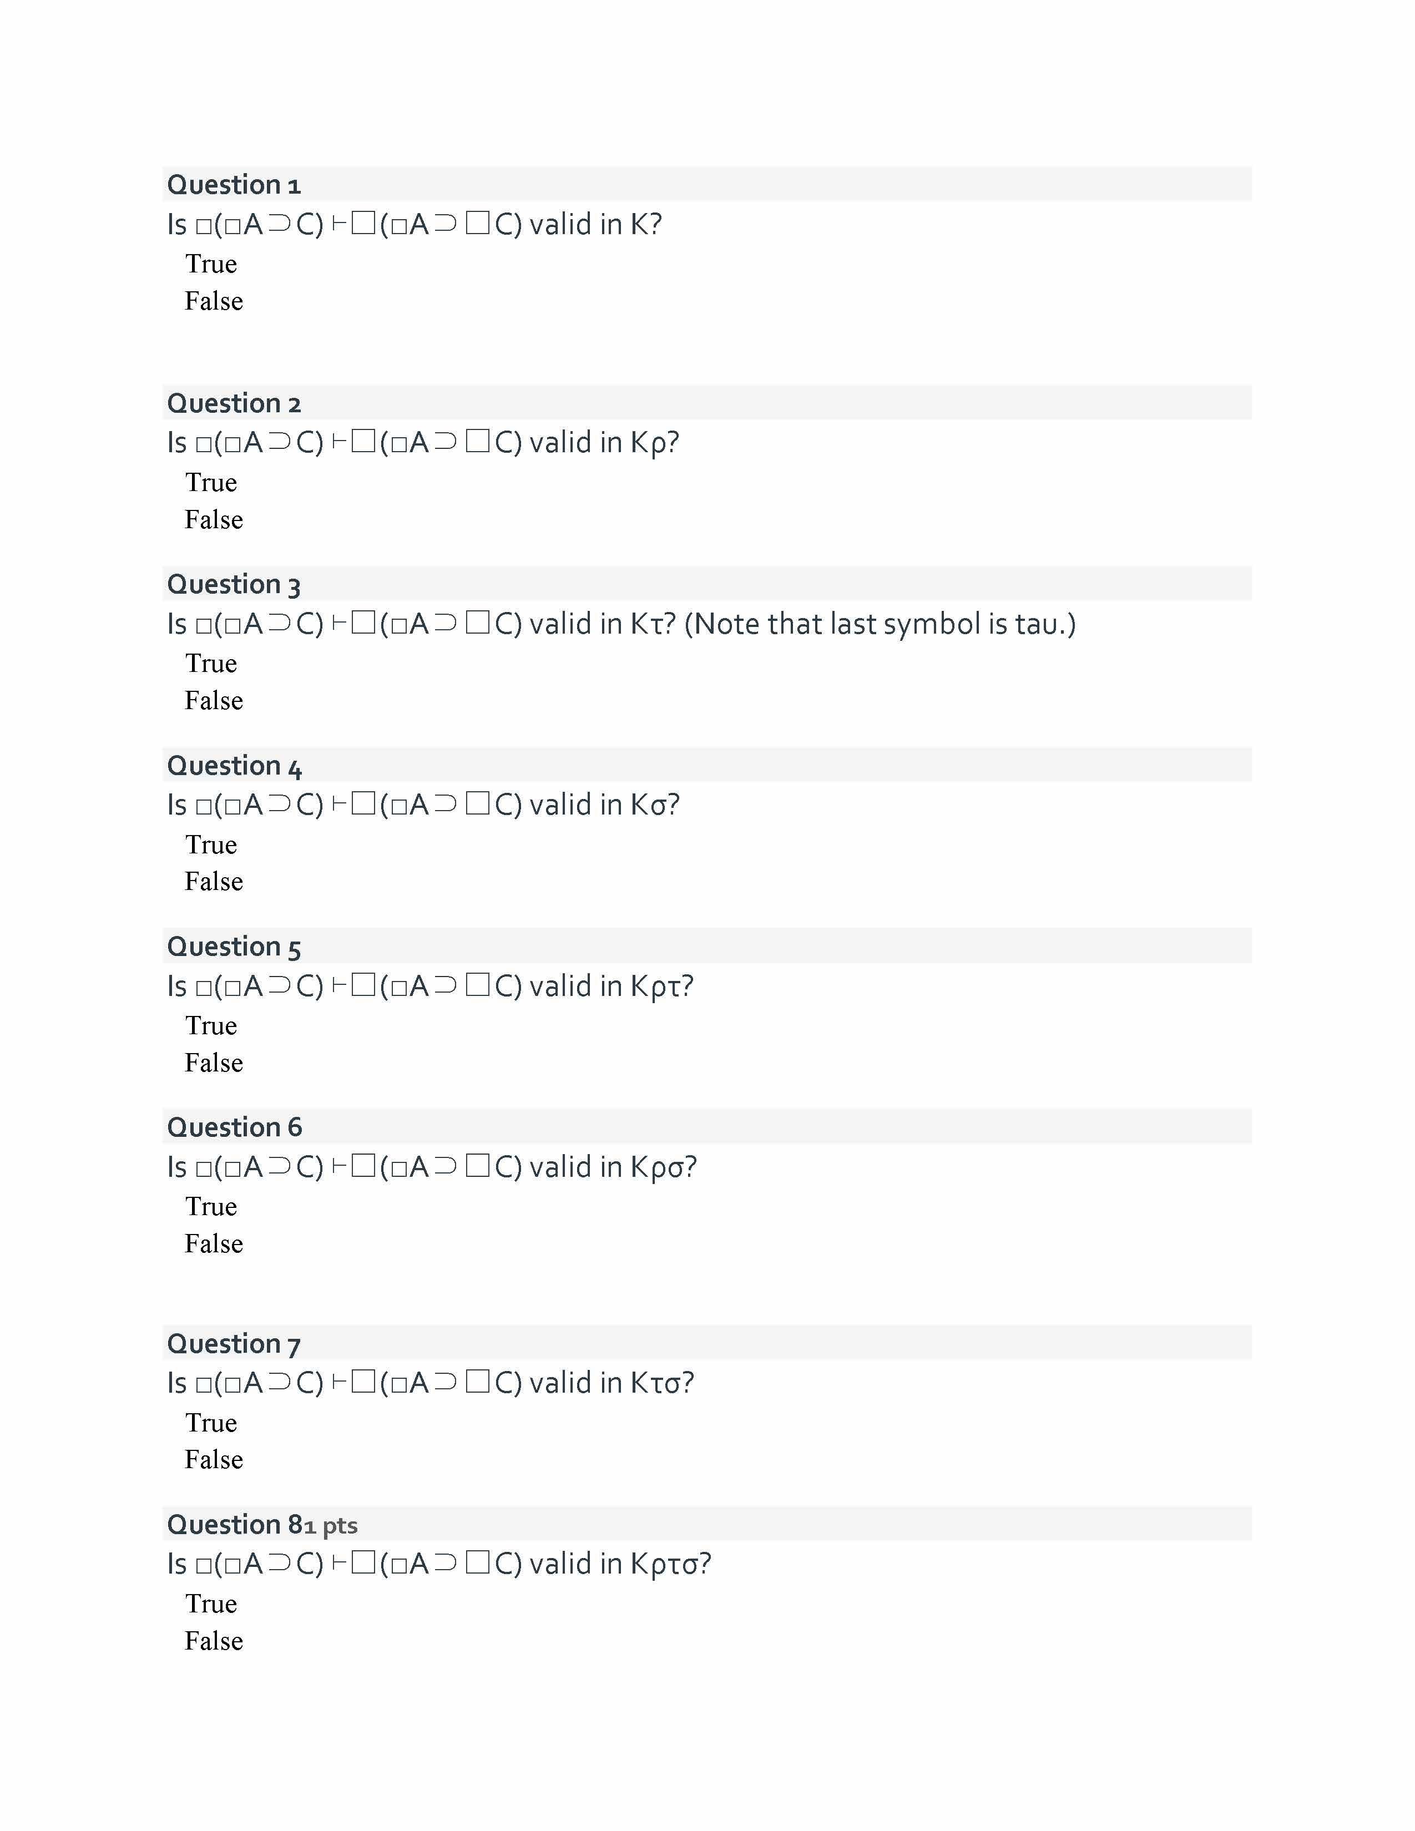Pick False for Question 3 on Kτ

pyautogui.click(x=214, y=701)
